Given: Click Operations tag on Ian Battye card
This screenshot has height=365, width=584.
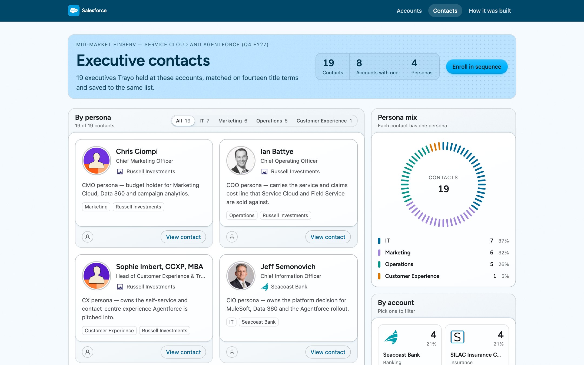Looking at the screenshot, I should tap(242, 215).
